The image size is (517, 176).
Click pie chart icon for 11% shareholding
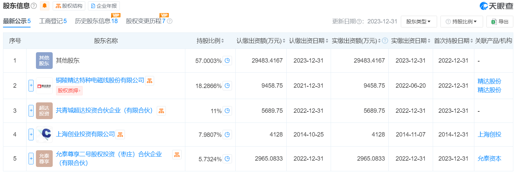pos(227,111)
